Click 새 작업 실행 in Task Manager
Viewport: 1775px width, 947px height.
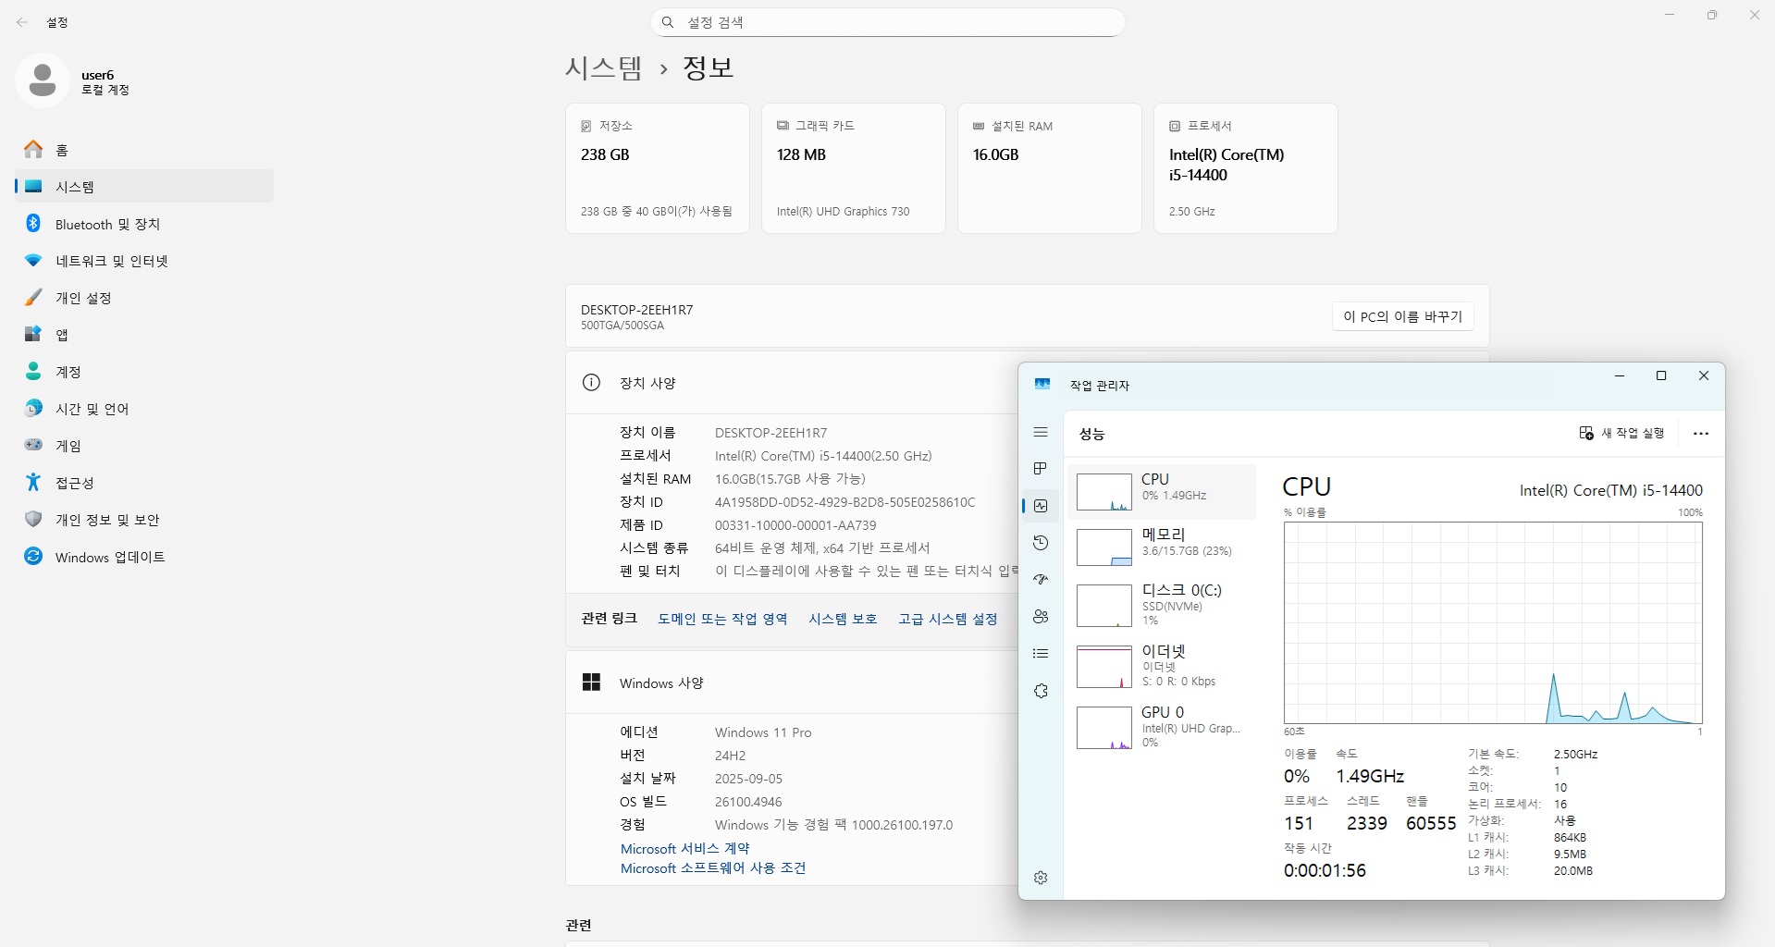tap(1621, 433)
